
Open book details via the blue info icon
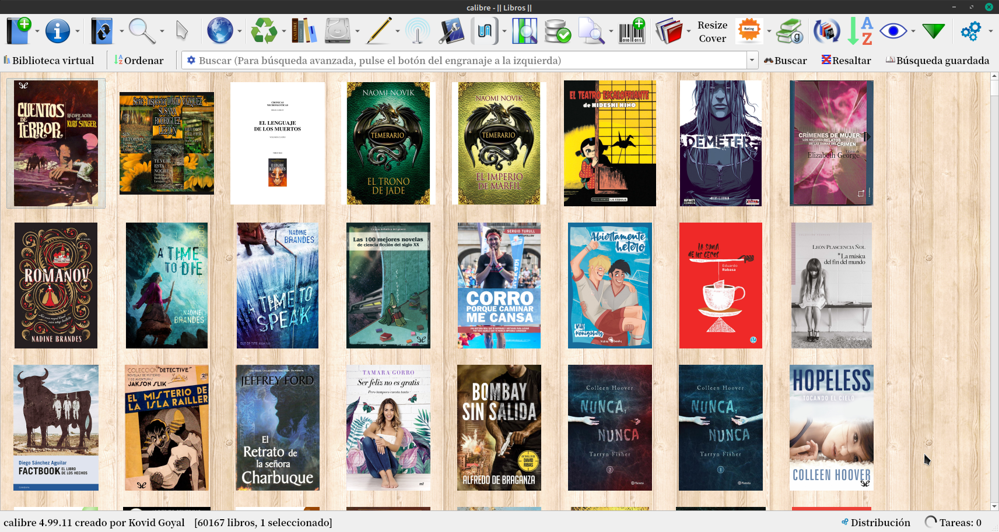(x=58, y=31)
